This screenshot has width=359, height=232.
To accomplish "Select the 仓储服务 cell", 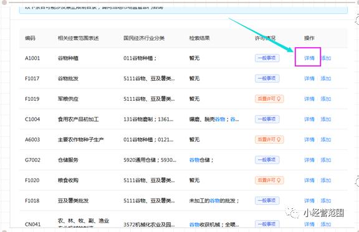I will pos(68,160).
